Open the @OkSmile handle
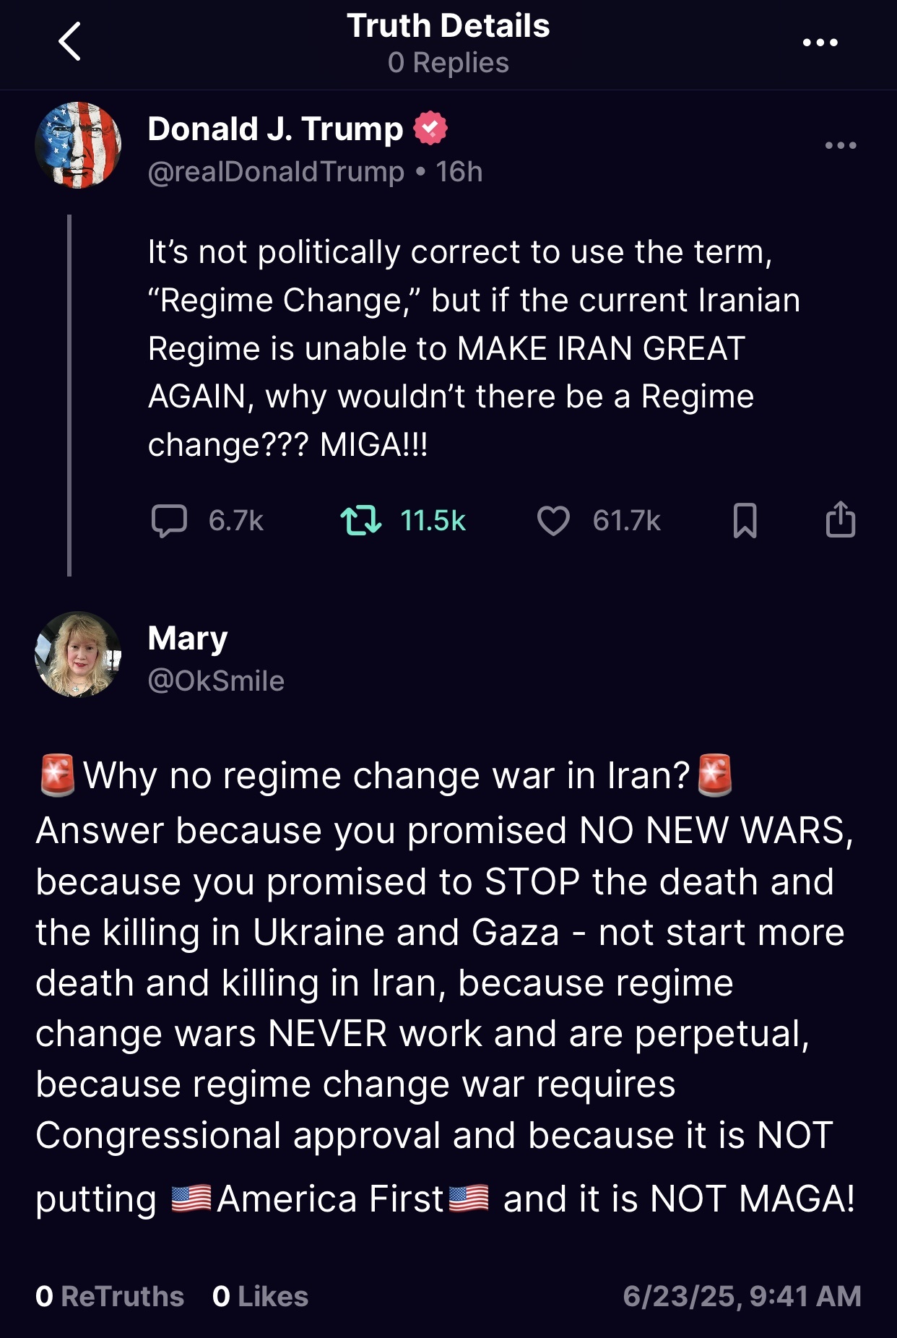The height and width of the screenshot is (1338, 897). (x=216, y=681)
